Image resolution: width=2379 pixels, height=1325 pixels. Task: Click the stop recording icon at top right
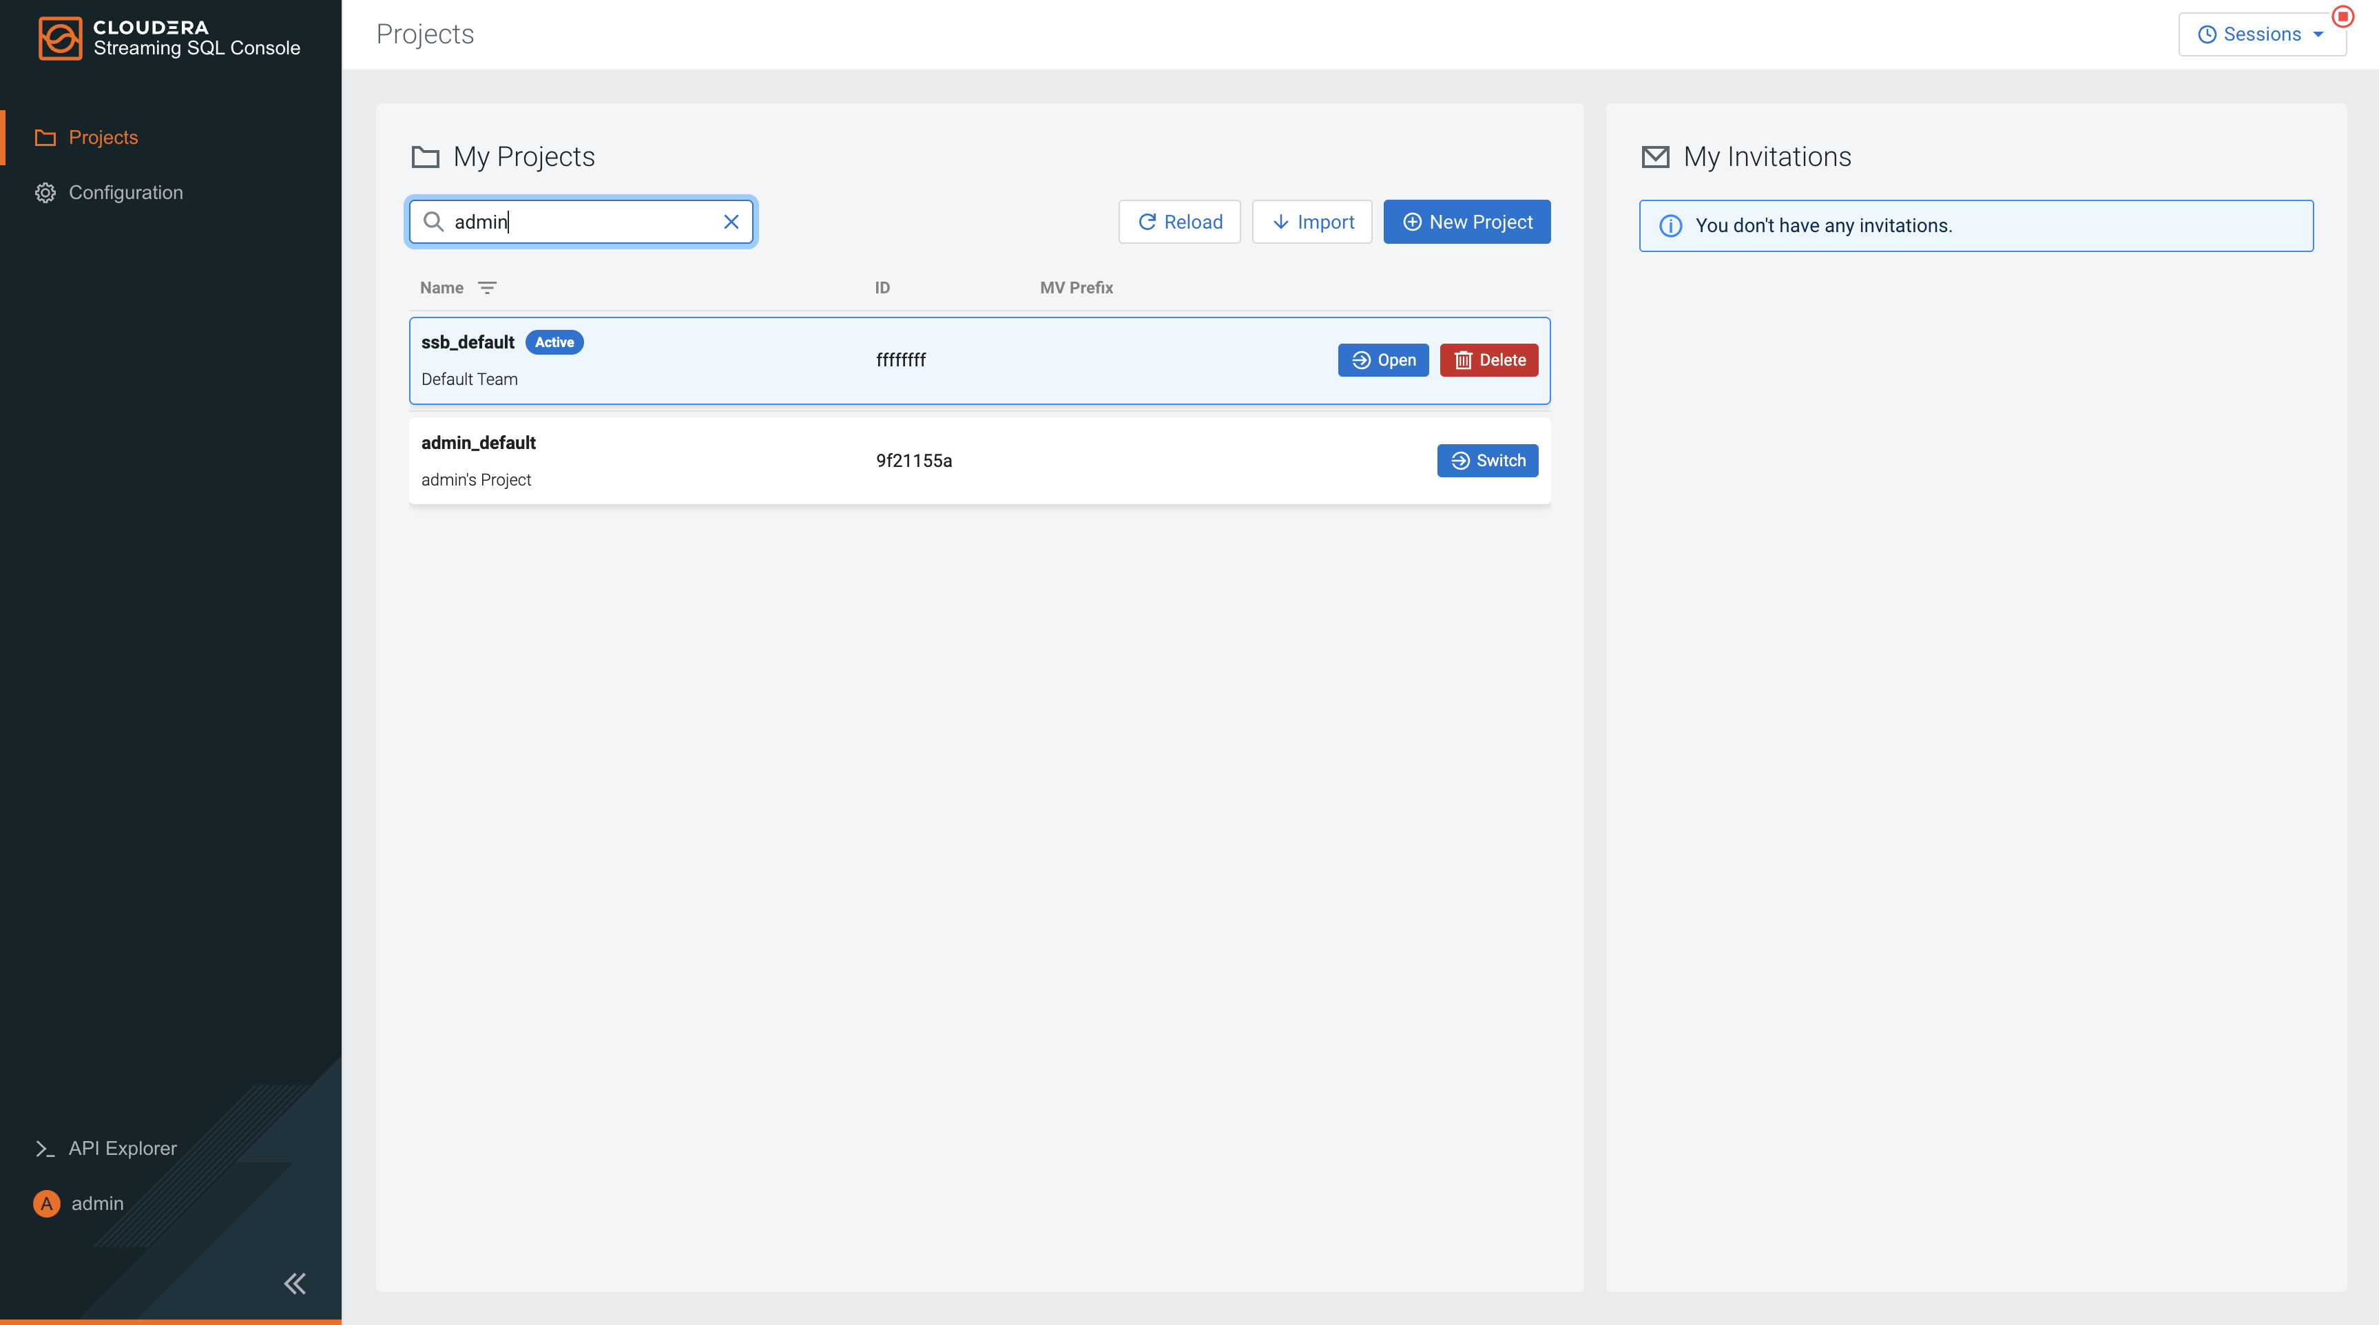coord(2343,16)
